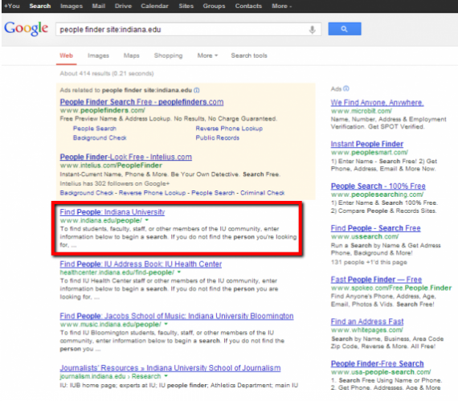Open 'People Finder Search Free - peoplefinders.com' ad

141,102
